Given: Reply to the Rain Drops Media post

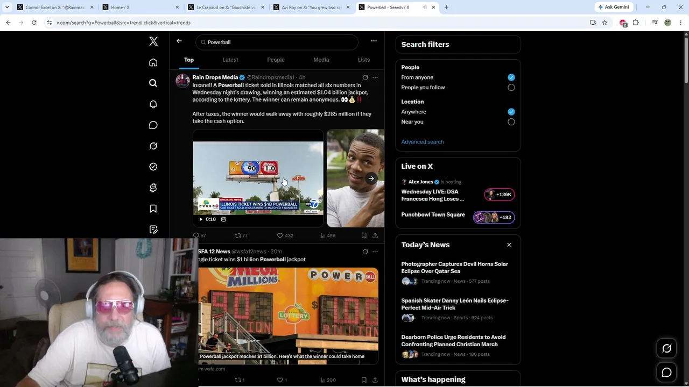Looking at the screenshot, I should [x=196, y=235].
